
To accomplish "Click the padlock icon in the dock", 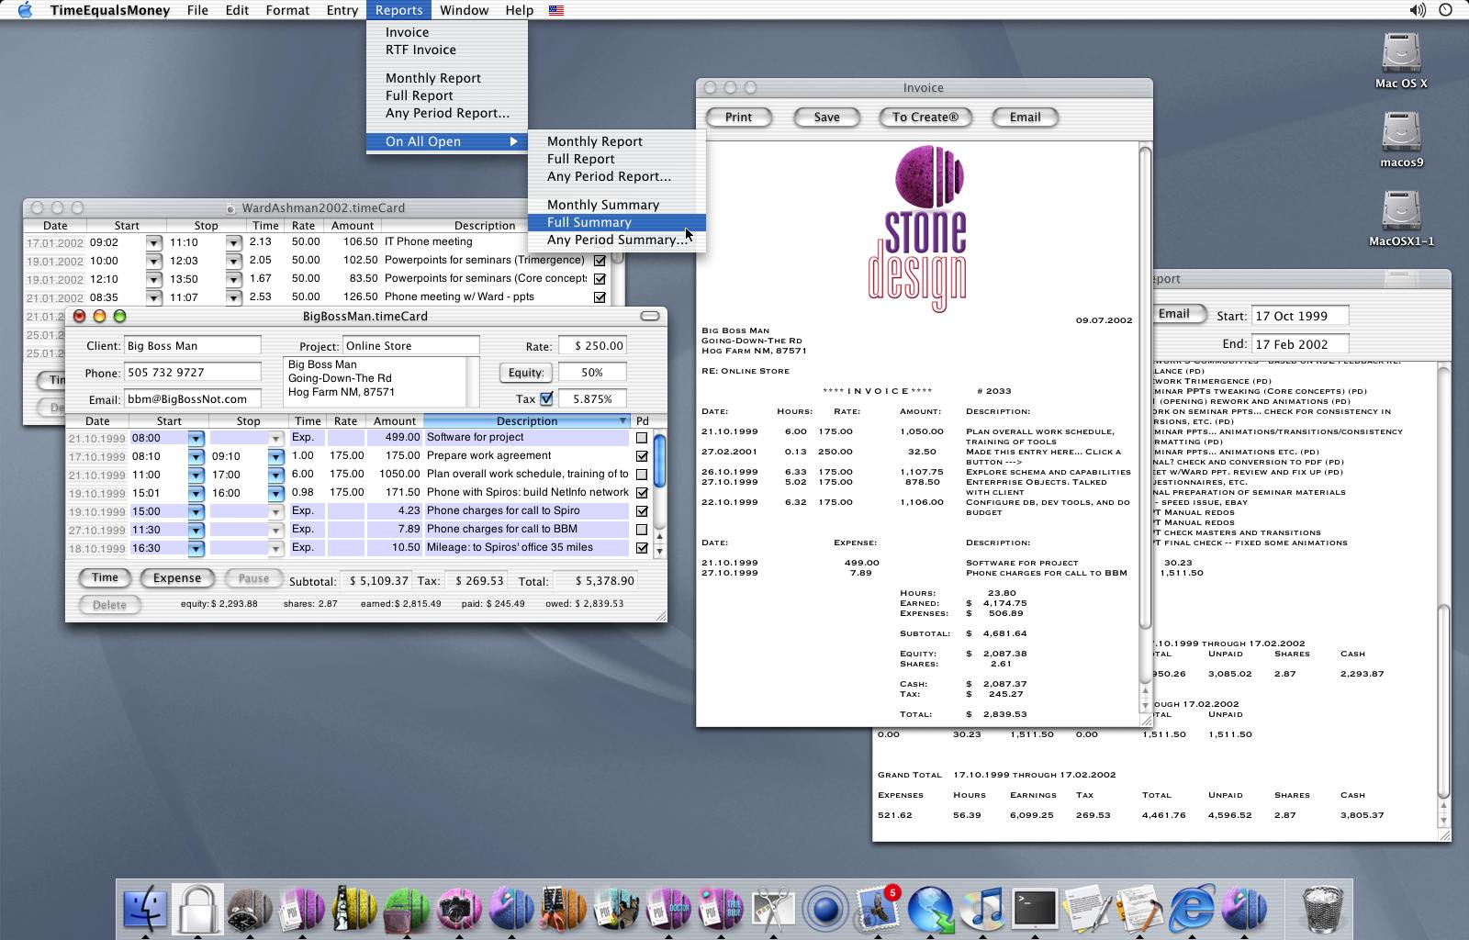I will [197, 908].
